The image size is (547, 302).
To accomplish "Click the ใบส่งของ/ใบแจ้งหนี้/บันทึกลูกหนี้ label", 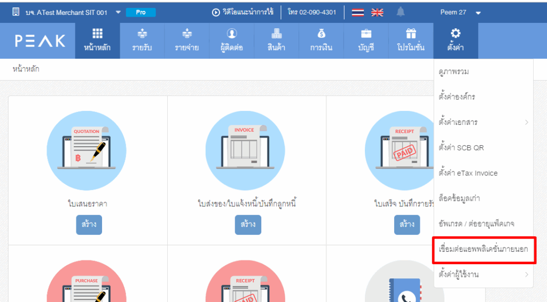I will coord(247,203).
